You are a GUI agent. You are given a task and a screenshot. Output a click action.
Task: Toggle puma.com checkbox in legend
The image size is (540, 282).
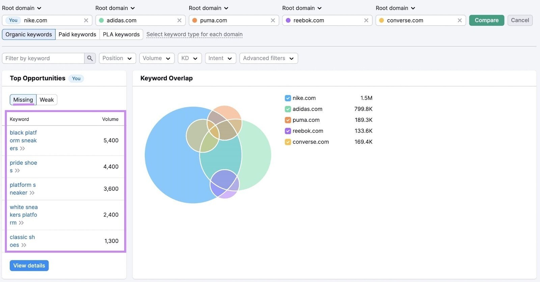[288, 120]
